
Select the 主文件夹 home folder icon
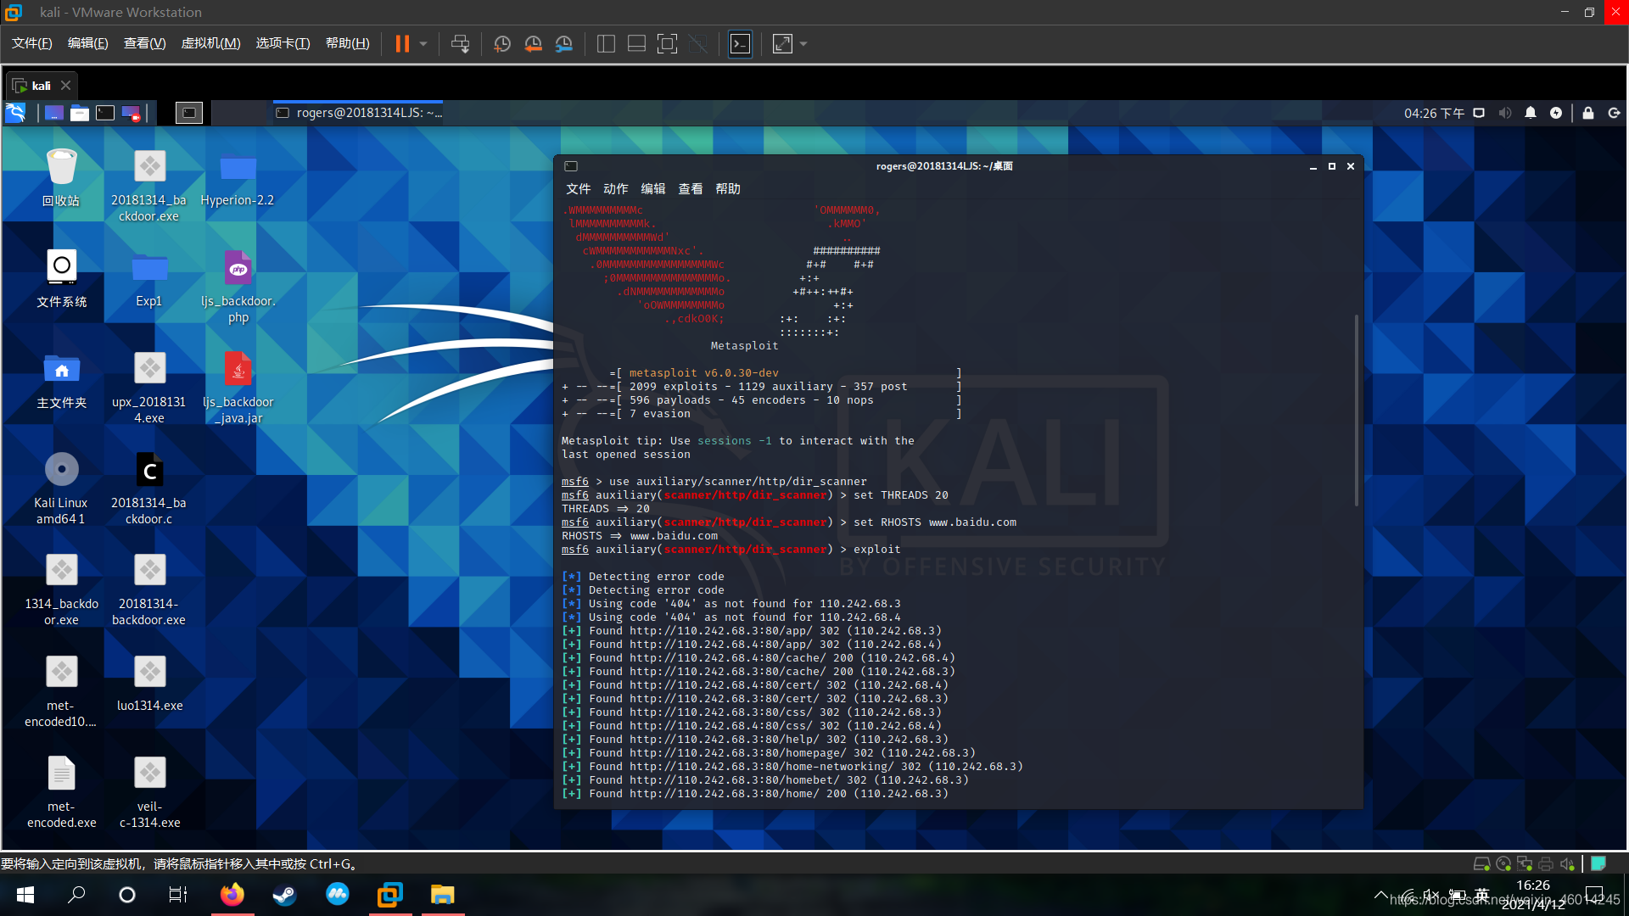[61, 380]
